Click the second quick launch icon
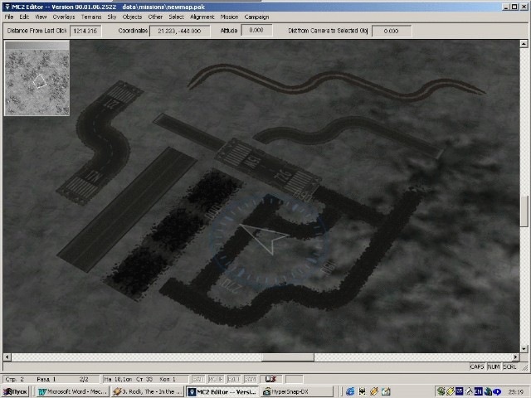This screenshot has width=531, height=398. (x=362, y=391)
